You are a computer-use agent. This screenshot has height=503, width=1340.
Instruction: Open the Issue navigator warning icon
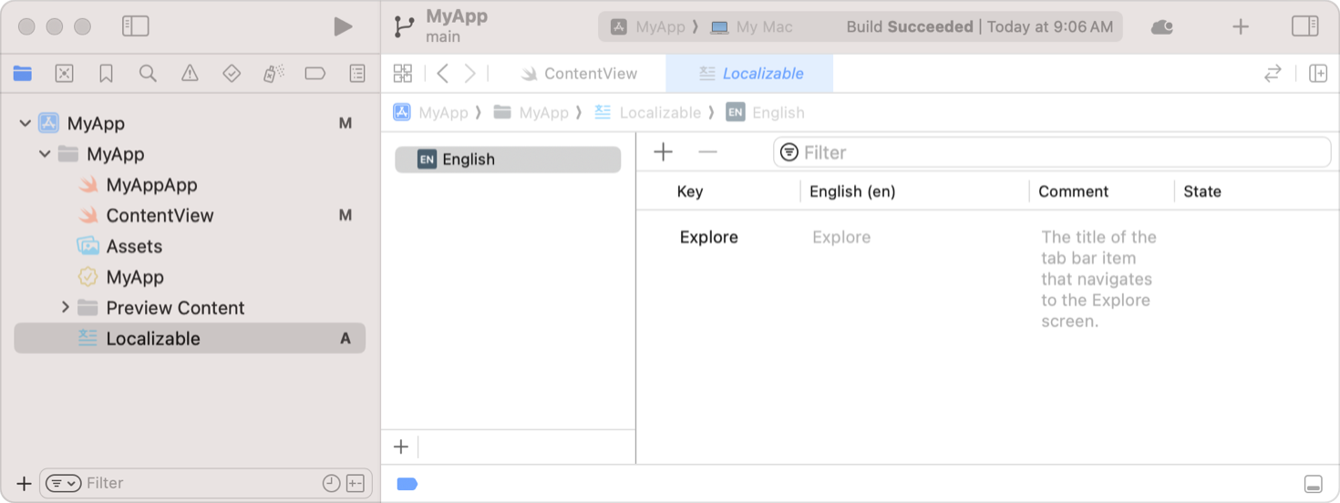point(190,74)
